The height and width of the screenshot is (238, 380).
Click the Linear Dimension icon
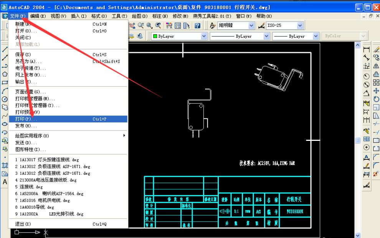point(367,50)
